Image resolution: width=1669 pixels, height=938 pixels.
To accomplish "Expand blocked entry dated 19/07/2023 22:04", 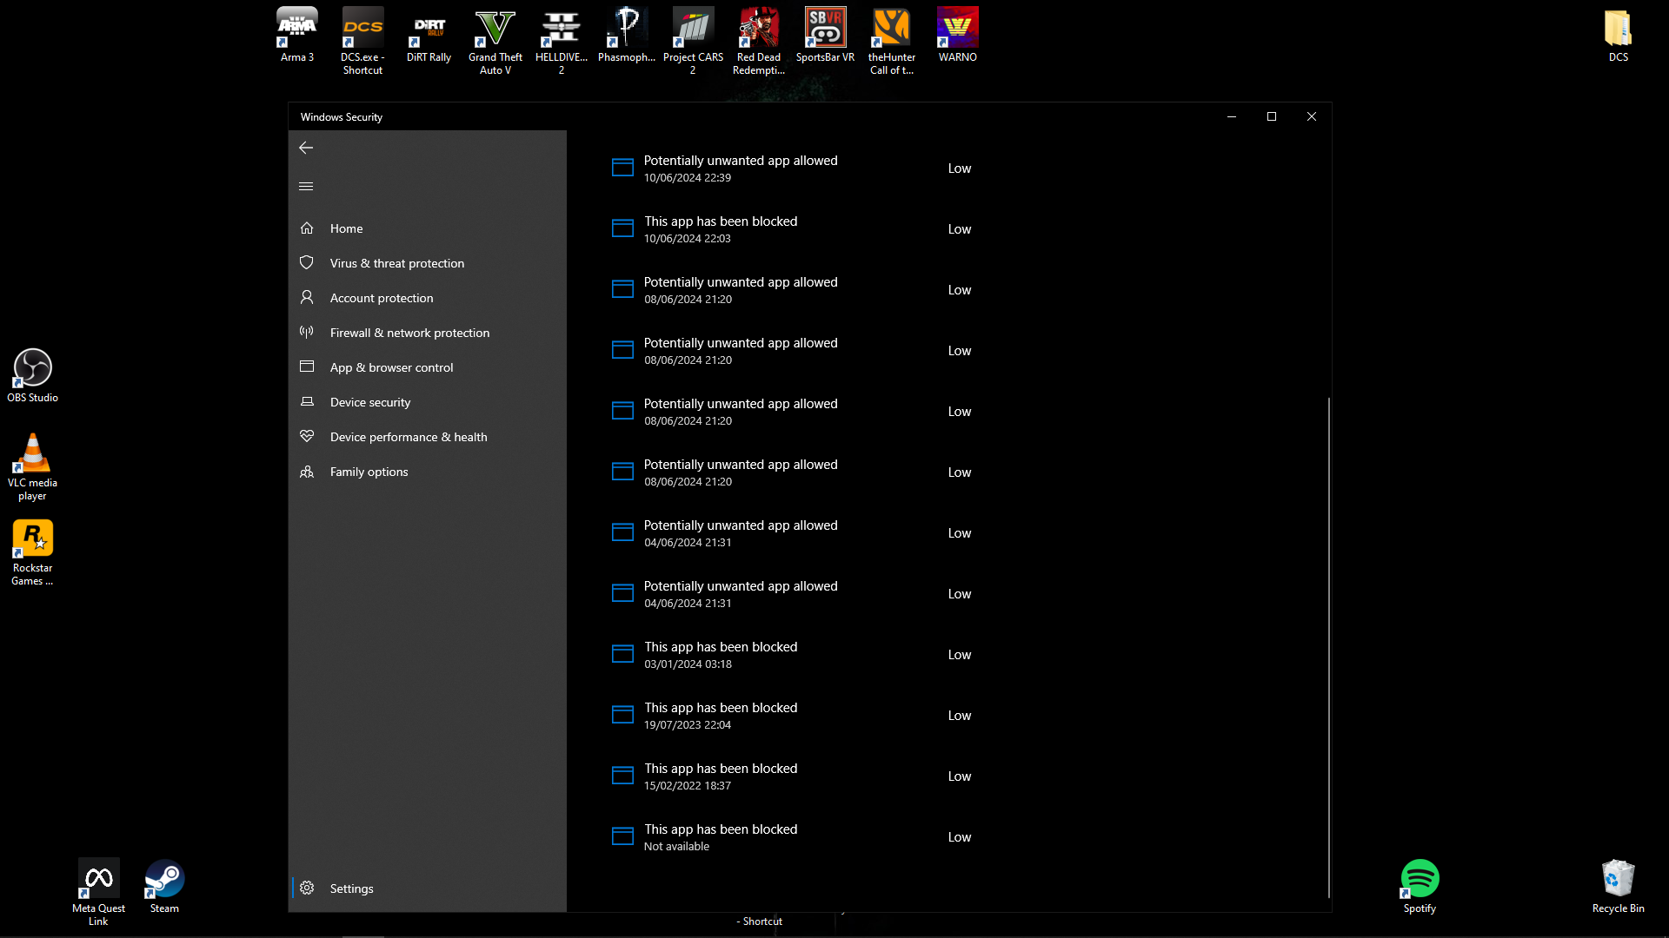I will [791, 716].
